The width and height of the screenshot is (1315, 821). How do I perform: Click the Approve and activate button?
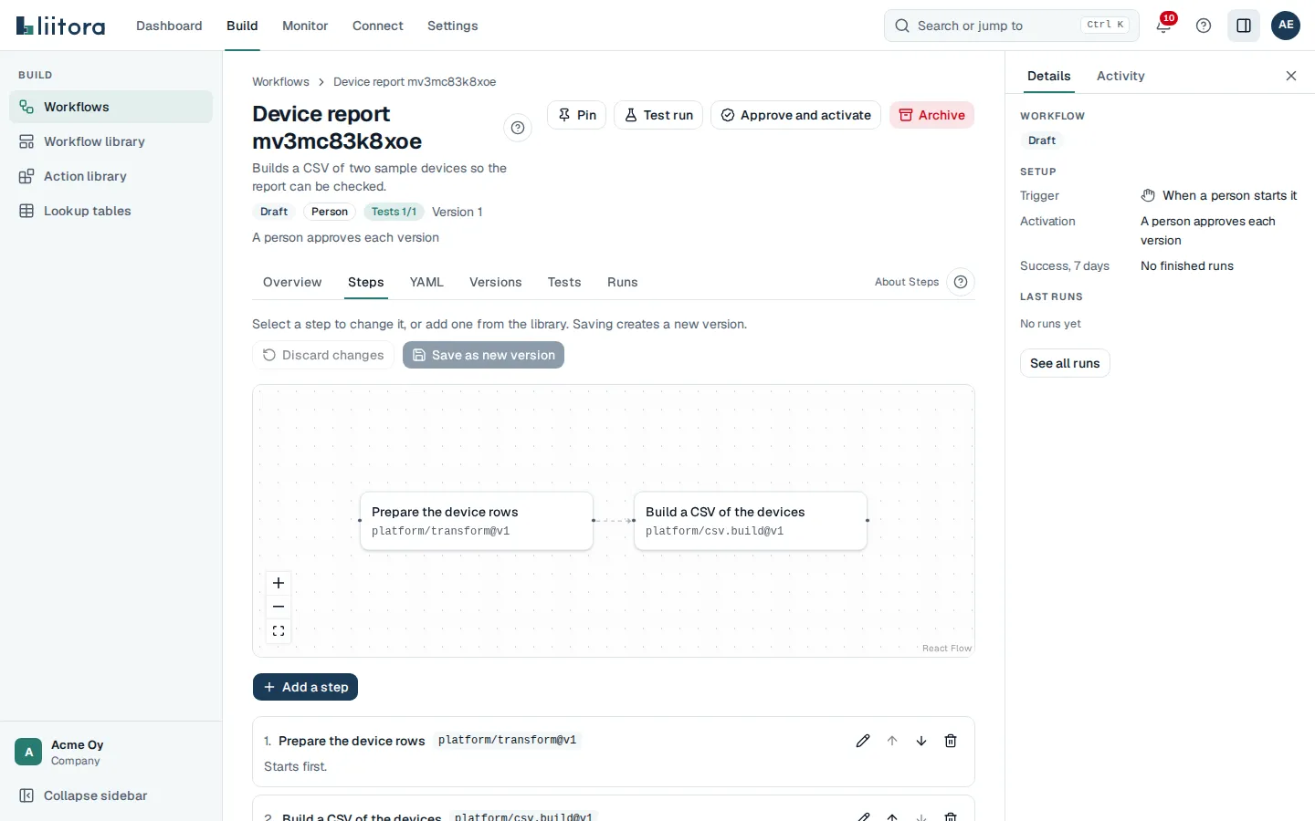(x=795, y=115)
